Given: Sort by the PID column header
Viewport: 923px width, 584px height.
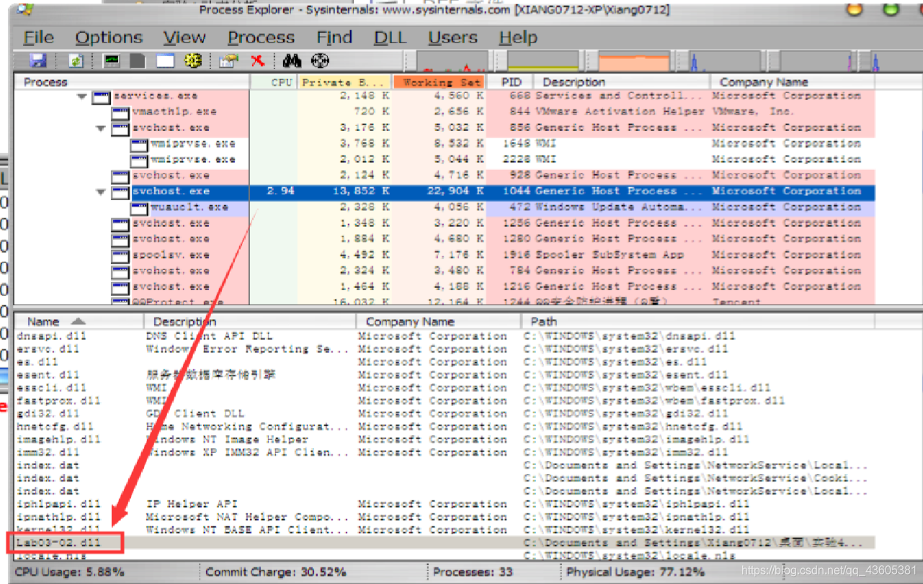Looking at the screenshot, I should [x=511, y=82].
